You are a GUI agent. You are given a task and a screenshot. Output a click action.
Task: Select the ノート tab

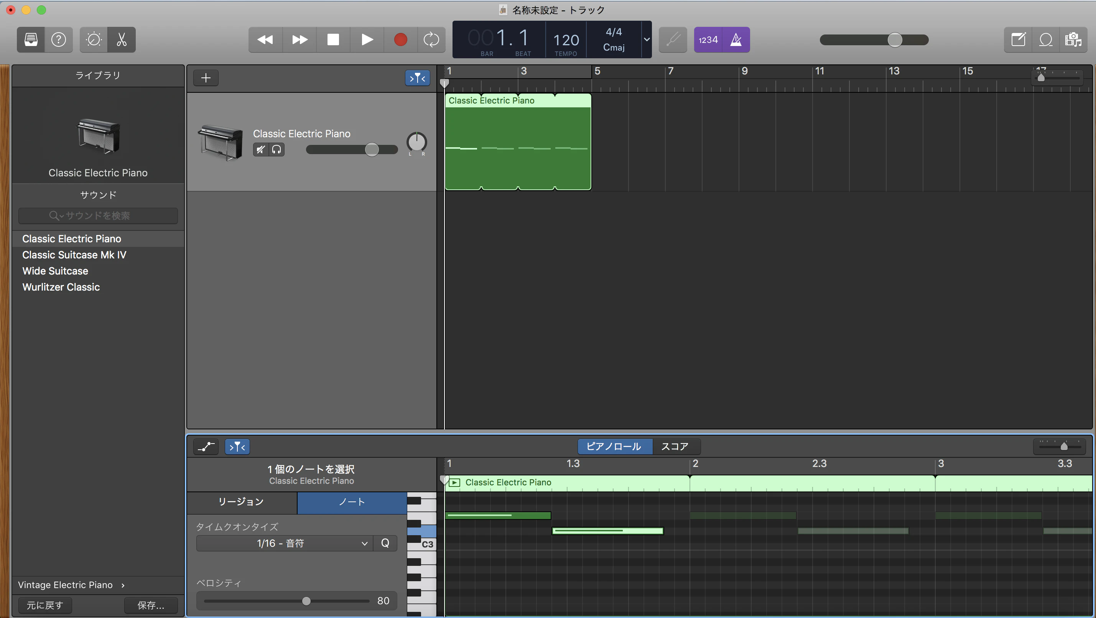pyautogui.click(x=352, y=502)
